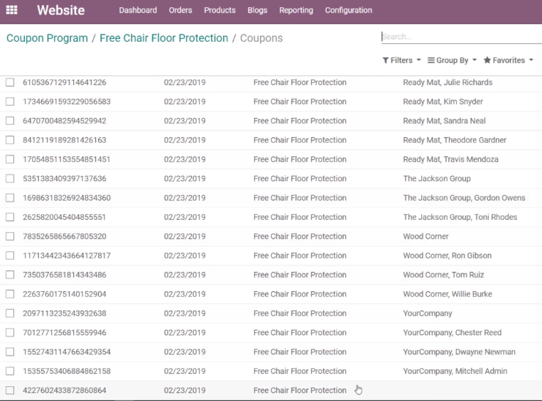542x401 pixels.
Task: Open the apps grid menu icon
Action: coord(12,10)
